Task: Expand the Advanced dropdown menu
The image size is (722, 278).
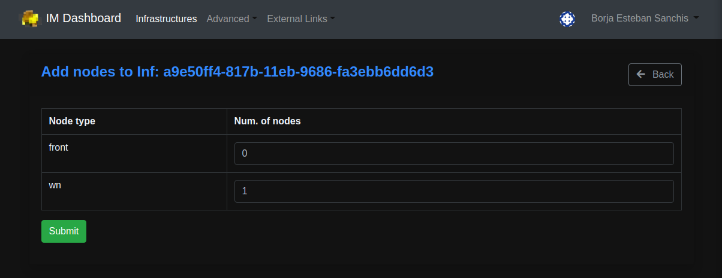Action: [x=231, y=19]
